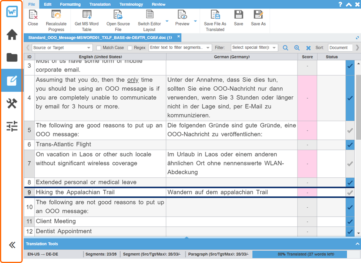Image resolution: width=361 pixels, height=263 pixels.
Task: Open the Help question mark icon
Action: (341, 5)
